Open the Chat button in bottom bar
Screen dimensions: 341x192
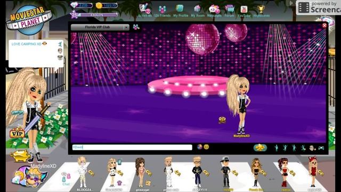pyautogui.click(x=66, y=179)
